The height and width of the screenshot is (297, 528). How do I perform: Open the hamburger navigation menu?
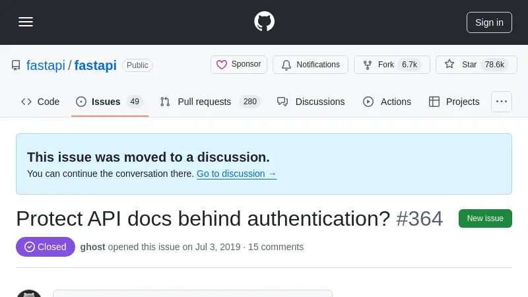26,22
